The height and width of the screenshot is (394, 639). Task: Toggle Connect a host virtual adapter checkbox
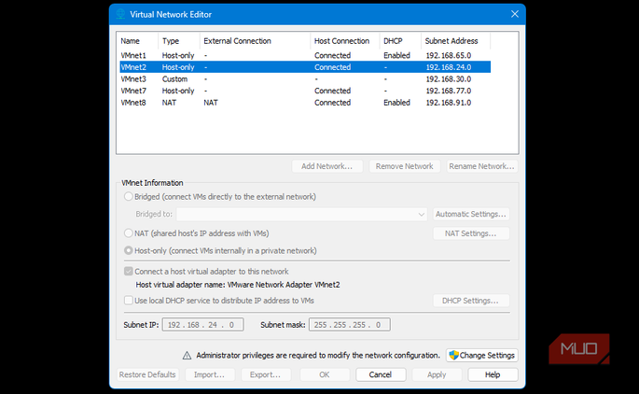click(129, 272)
